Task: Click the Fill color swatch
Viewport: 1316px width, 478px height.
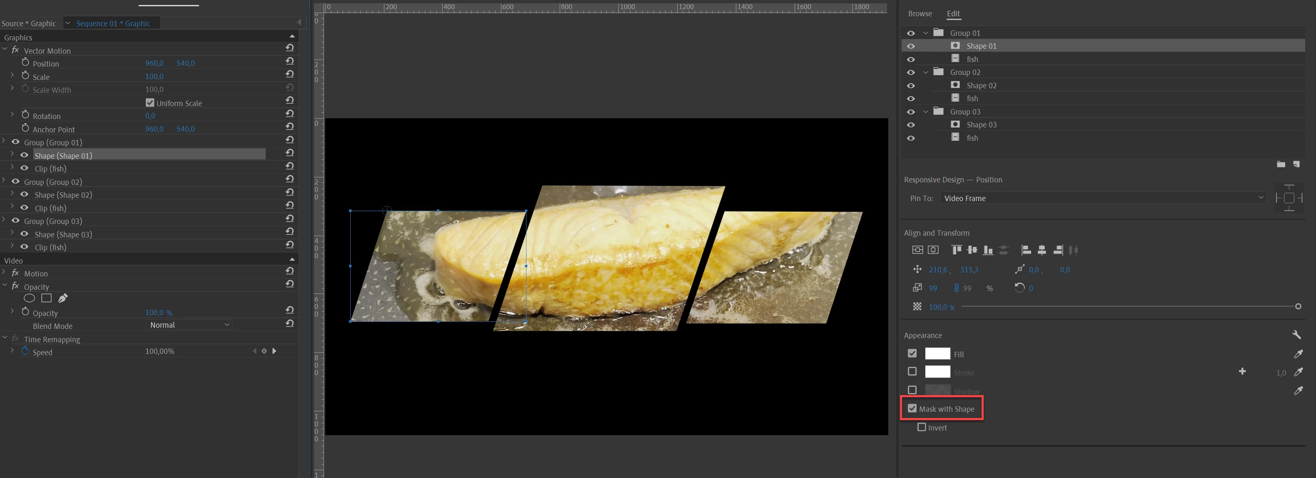Action: (937, 354)
